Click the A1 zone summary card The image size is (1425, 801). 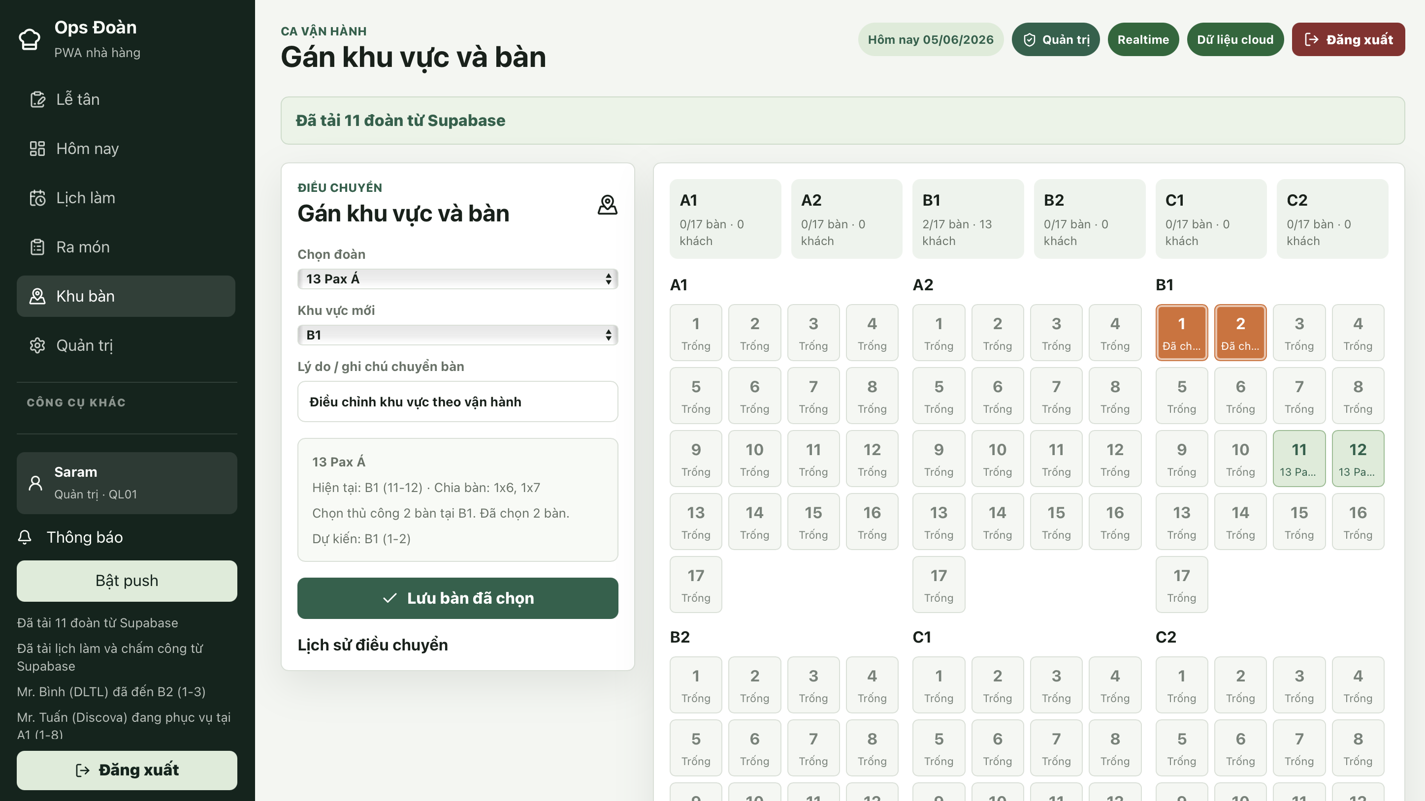click(x=725, y=219)
